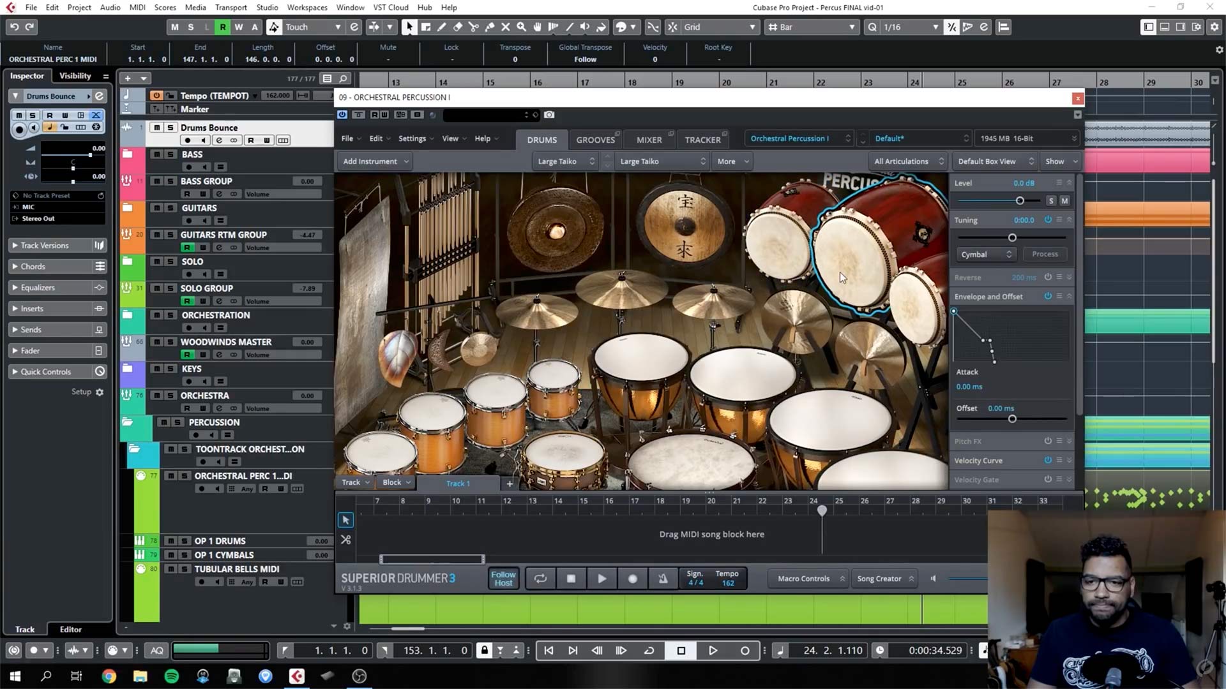Viewport: 1226px width, 689px height.
Task: Switch to the GROOVES tab
Action: 595,140
